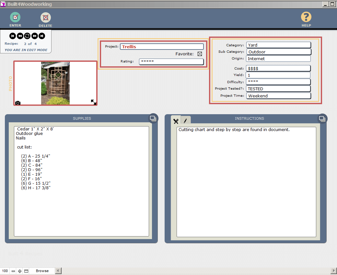Open the HELP question mark icon
The width and height of the screenshot is (337, 275).
click(x=306, y=17)
